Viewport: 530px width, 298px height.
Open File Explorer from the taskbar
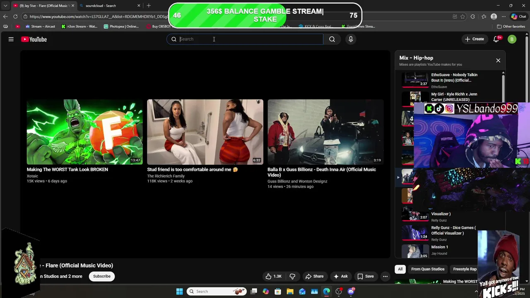(x=290, y=291)
